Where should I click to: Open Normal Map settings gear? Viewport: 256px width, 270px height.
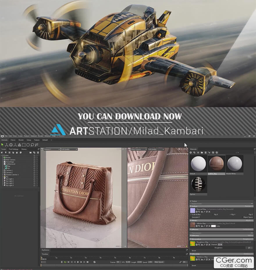pos(197,212)
